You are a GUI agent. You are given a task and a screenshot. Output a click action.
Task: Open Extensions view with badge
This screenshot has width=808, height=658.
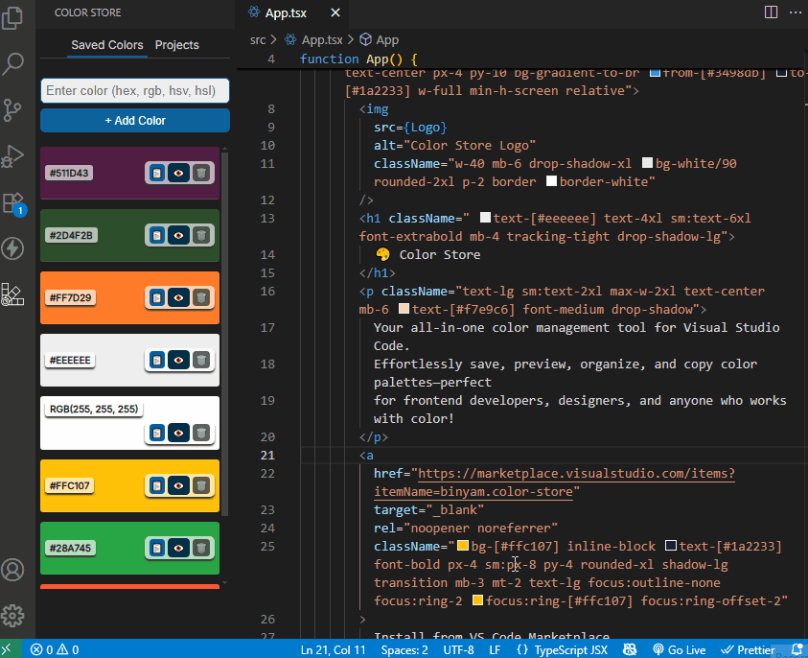(12, 203)
